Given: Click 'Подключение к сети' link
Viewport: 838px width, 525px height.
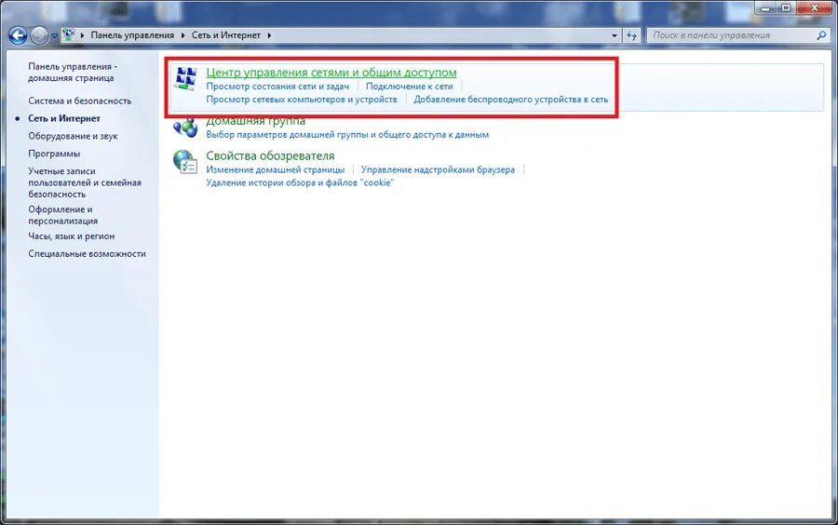Looking at the screenshot, I should pos(410,86).
